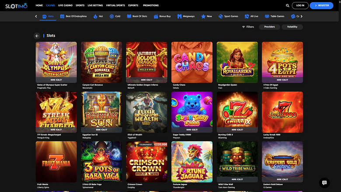The width and height of the screenshot is (341, 192).
Task: Open the Live Casino menu item
Action: (x=65, y=5)
